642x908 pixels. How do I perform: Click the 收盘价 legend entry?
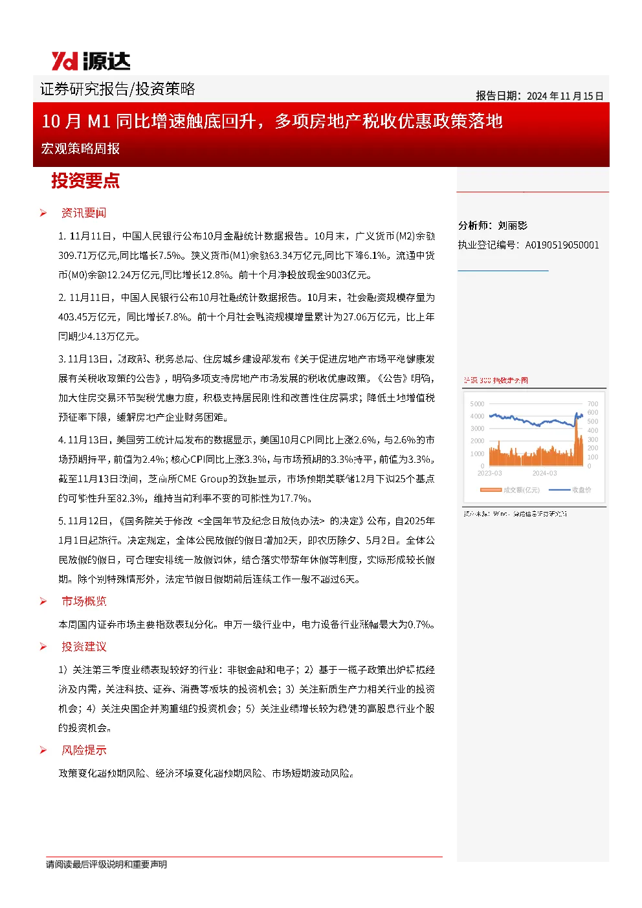[x=570, y=490]
